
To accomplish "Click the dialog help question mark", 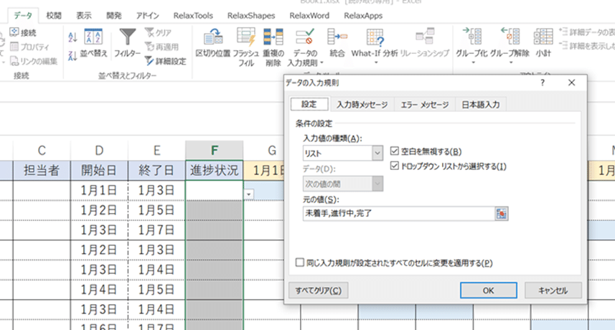I will (x=543, y=82).
